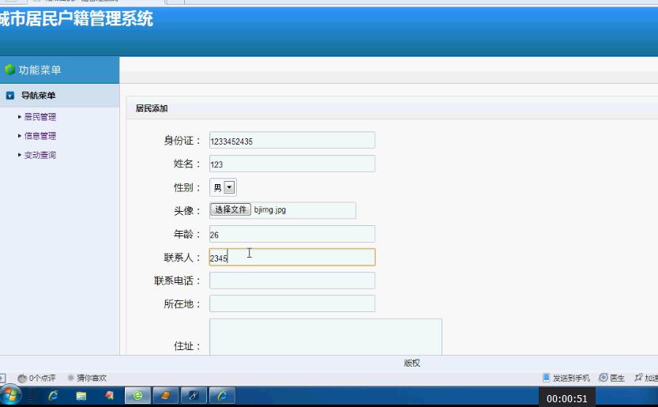Collapse the 导航菜单 section arrow icon
Image resolution: width=658 pixels, height=407 pixels.
pyautogui.click(x=10, y=96)
